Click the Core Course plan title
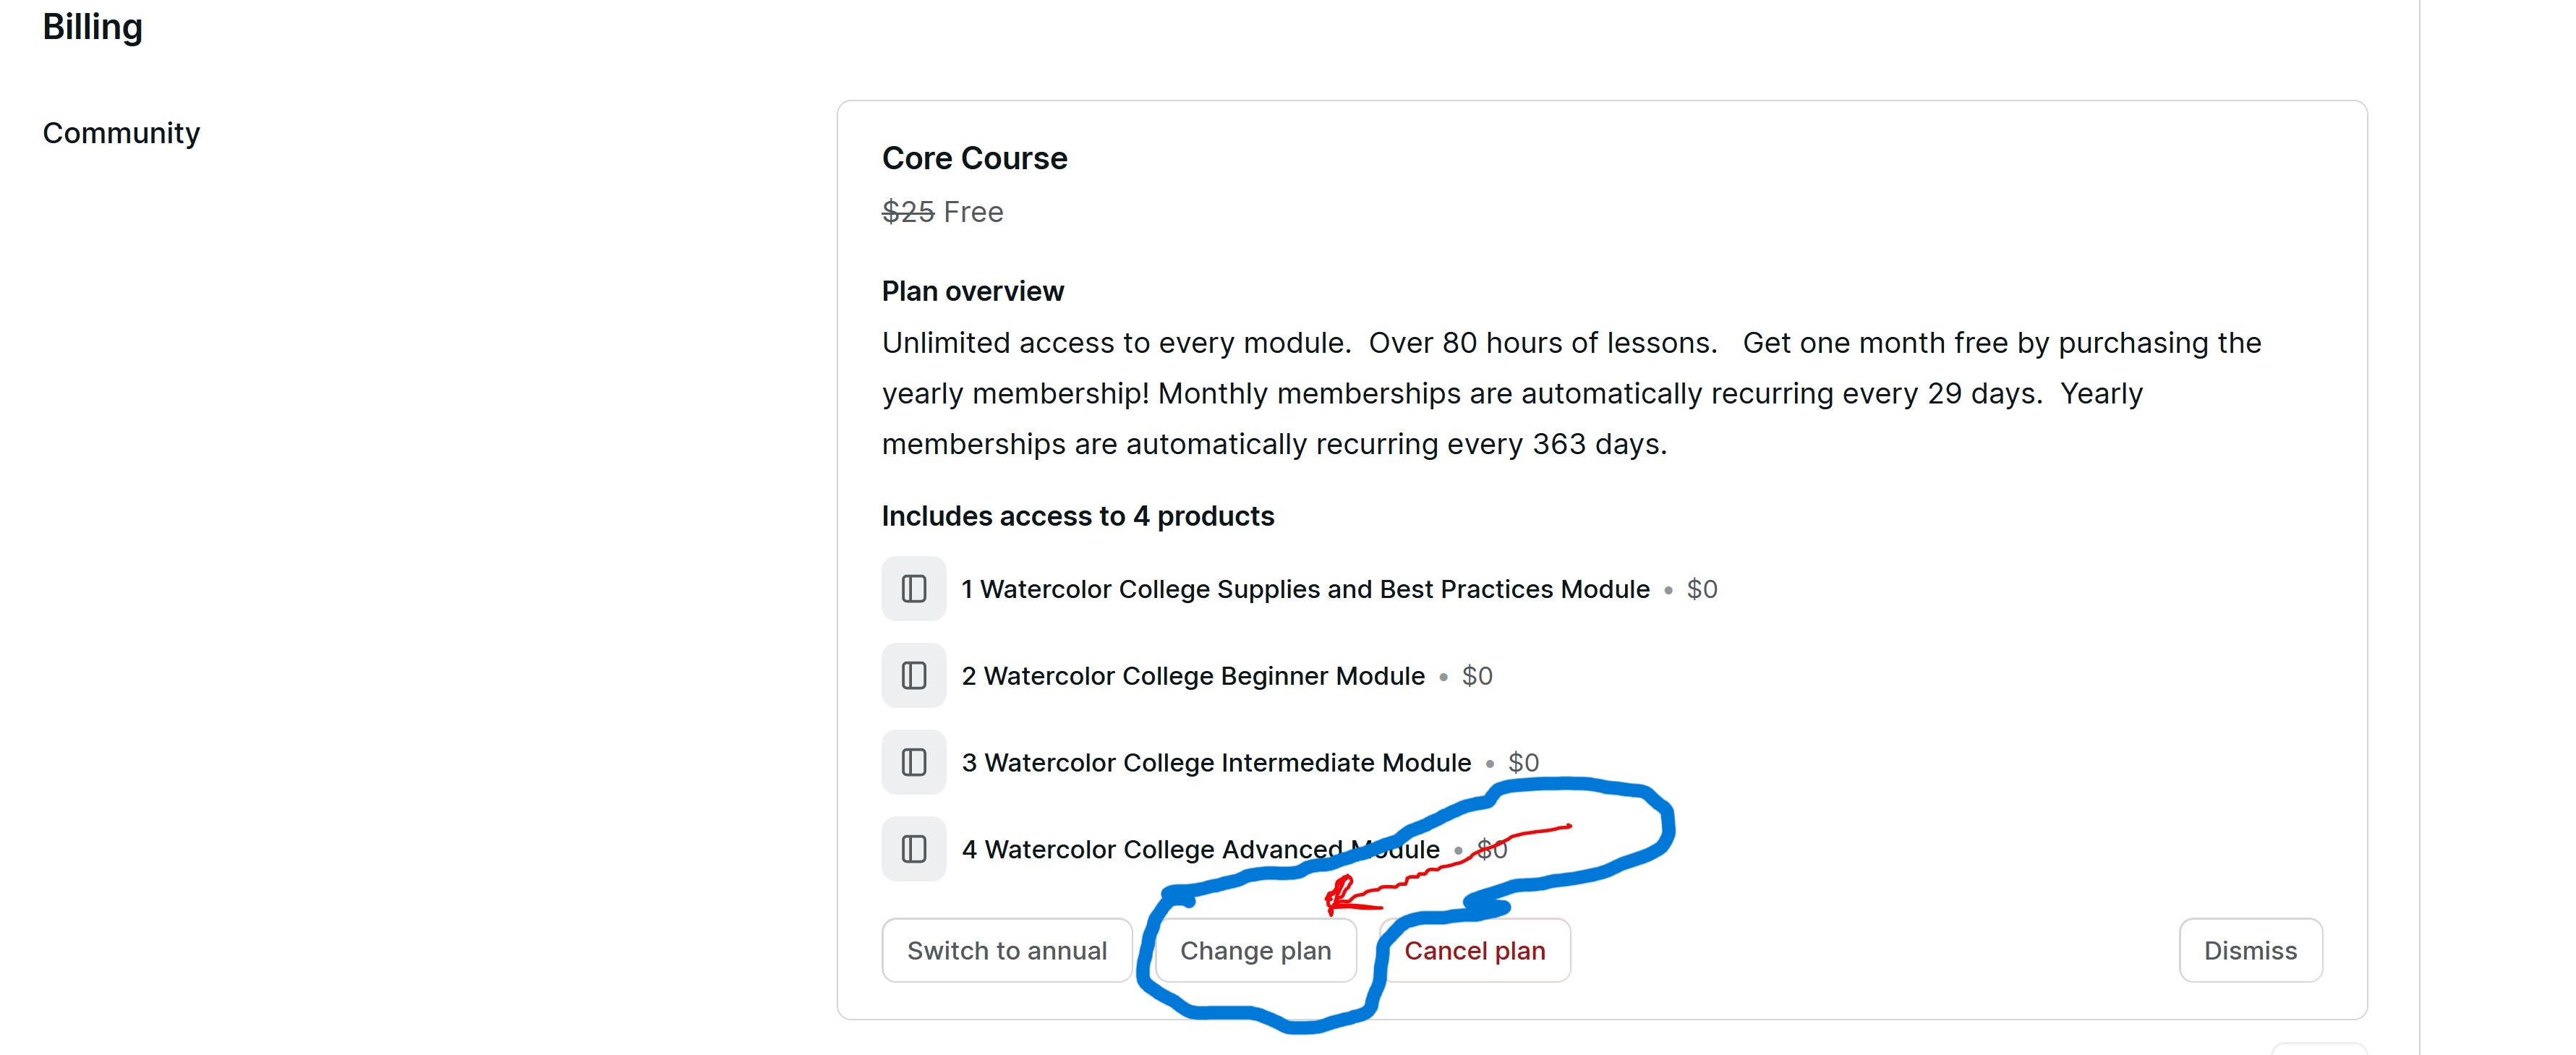Screen dimensions: 2576x1055 [973, 157]
